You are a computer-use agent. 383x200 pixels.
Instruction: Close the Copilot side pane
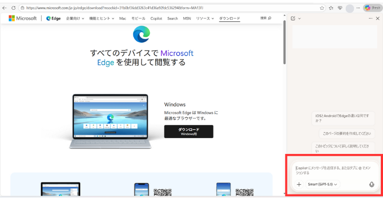tap(378, 18)
